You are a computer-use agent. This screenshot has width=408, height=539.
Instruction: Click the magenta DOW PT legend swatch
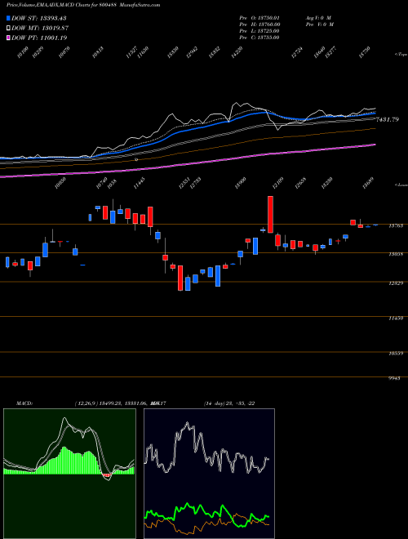click(x=8, y=38)
